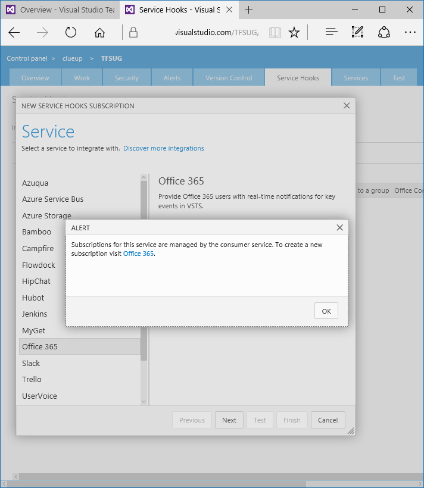424x488 pixels.
Task: Reload the page with refresh icon
Action: click(71, 32)
